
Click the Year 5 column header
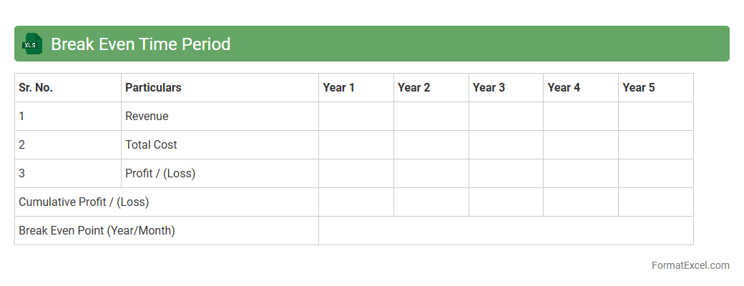point(639,88)
